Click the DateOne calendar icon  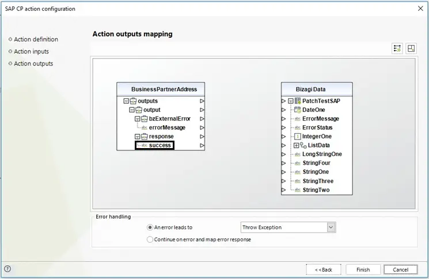click(x=297, y=110)
